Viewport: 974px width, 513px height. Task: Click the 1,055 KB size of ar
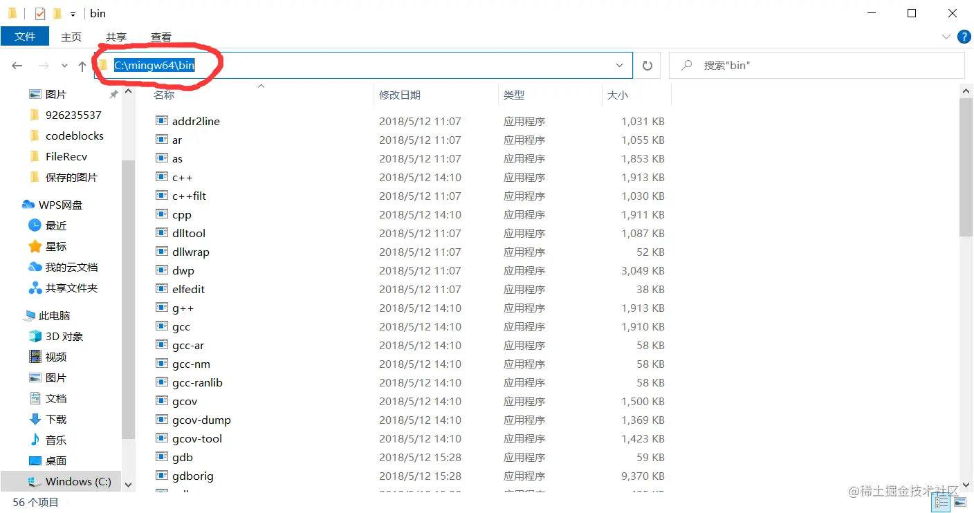click(643, 140)
